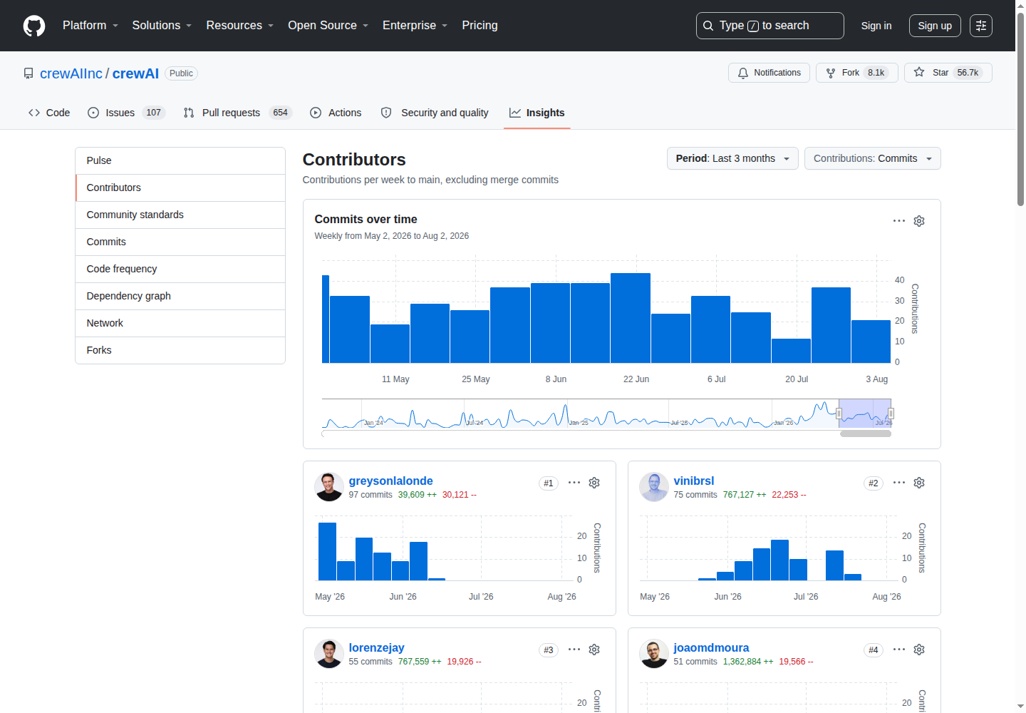Click joaomdmoura's 51 commits link
1026x713 pixels.
click(x=695, y=662)
